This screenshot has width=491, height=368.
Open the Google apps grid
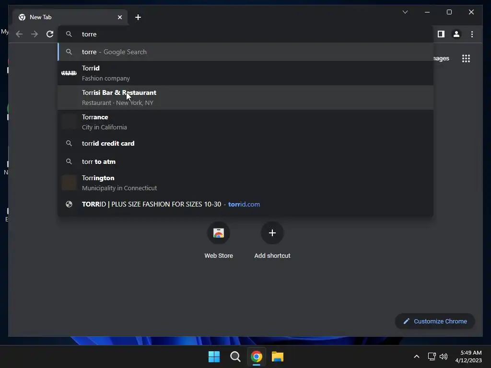point(466,58)
